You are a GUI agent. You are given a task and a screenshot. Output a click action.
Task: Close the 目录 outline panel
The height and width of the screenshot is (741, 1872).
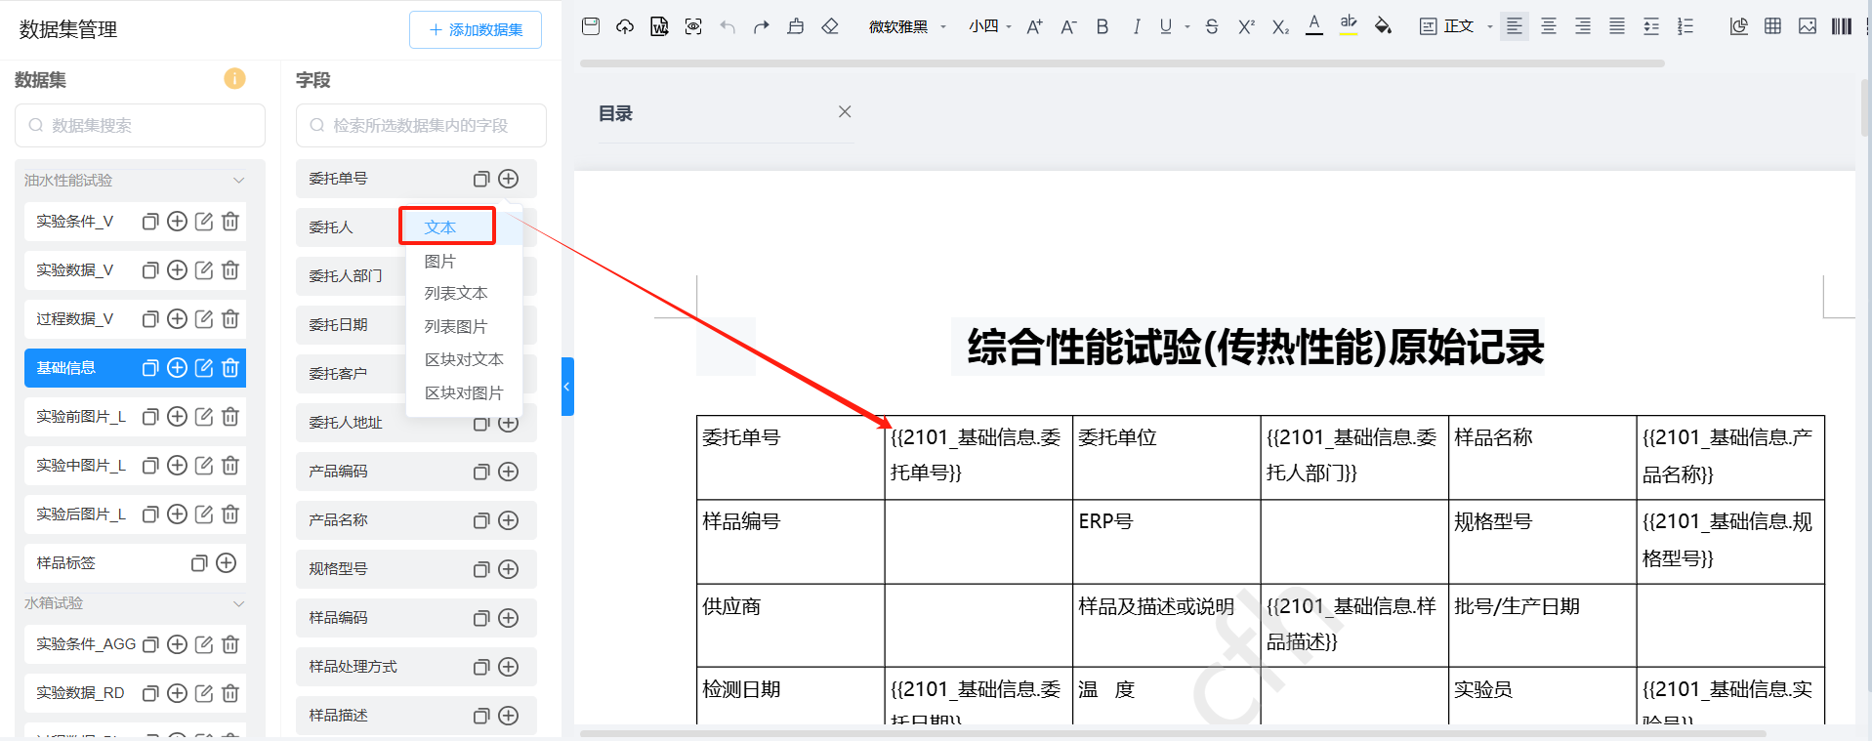click(845, 112)
